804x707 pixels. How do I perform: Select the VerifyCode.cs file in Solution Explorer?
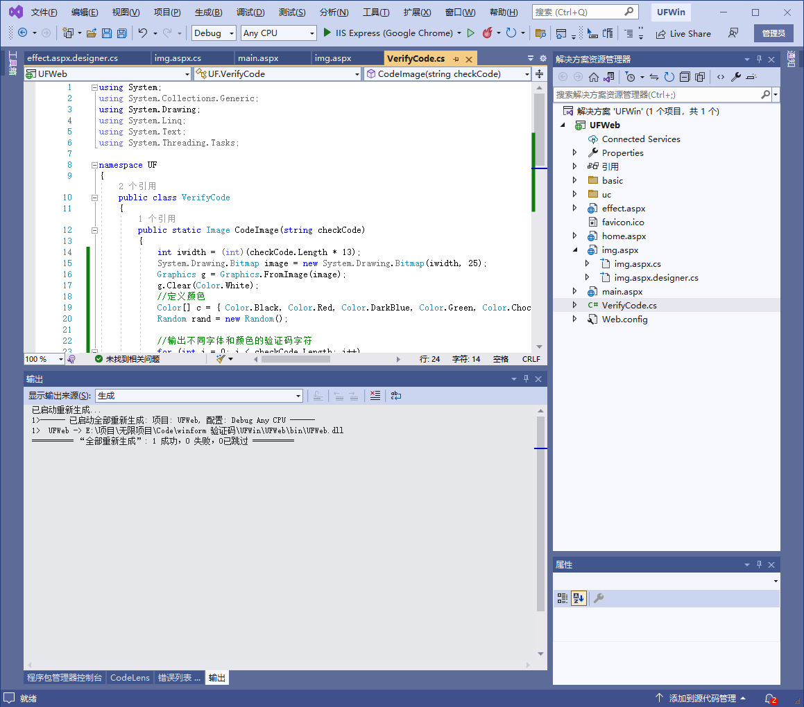(x=629, y=306)
